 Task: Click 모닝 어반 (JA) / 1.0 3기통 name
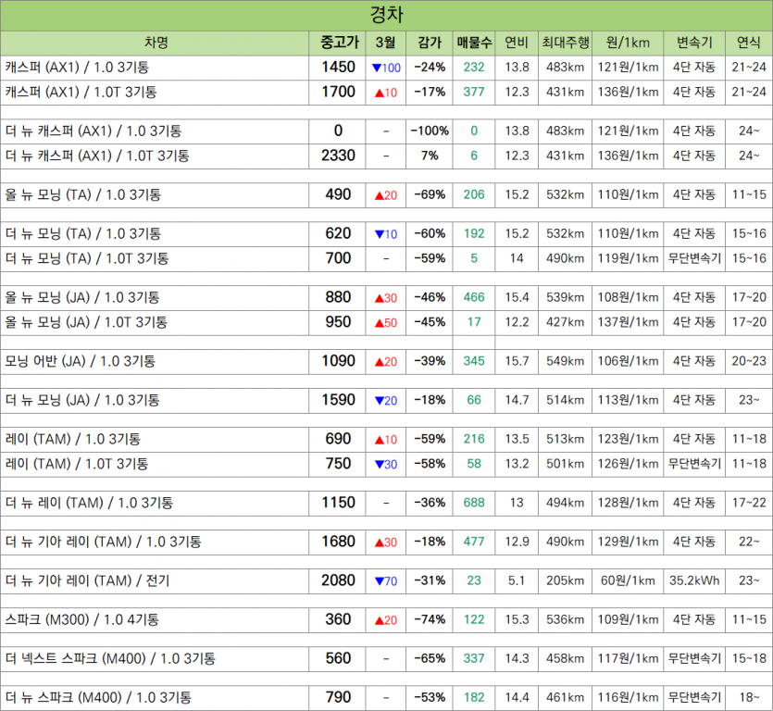point(80,361)
